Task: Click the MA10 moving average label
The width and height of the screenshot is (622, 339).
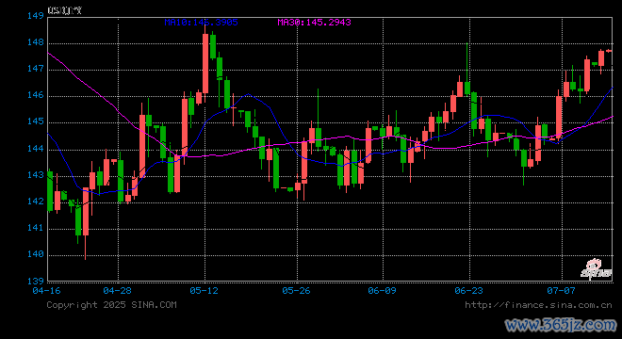Action: coord(201,23)
